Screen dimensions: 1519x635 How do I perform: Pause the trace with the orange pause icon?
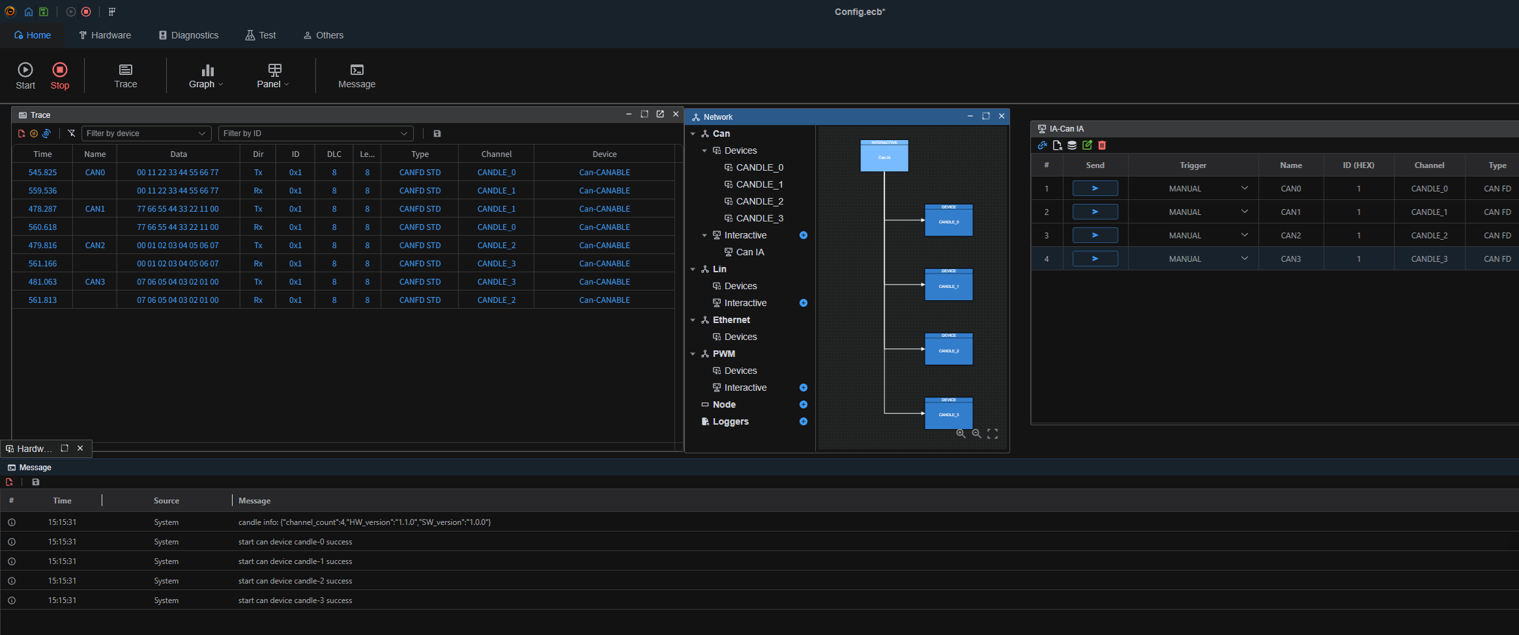pos(34,134)
